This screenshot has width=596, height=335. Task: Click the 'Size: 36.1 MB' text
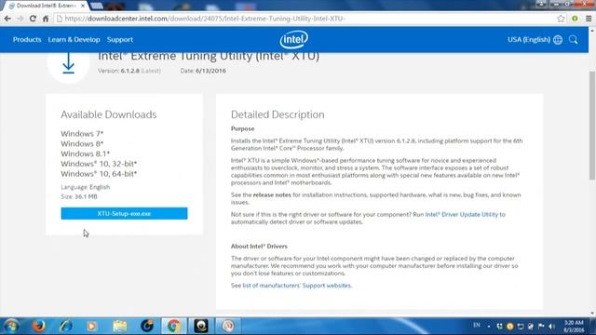pyautogui.click(x=79, y=196)
